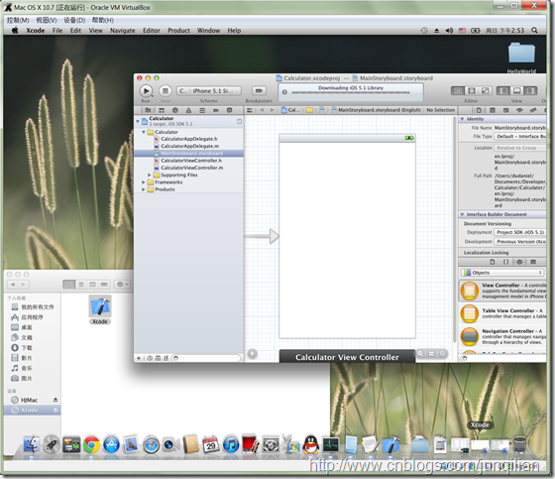
Task: Click the Stop button in Xcode toolbar
Action: [165, 91]
